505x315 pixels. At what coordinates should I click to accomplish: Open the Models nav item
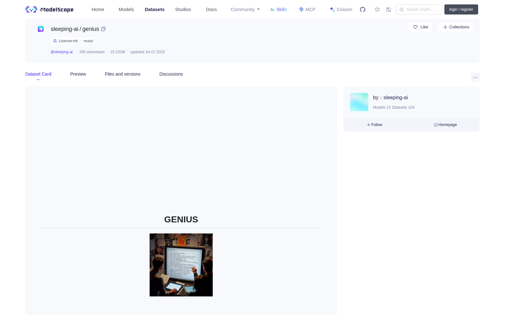pos(126,9)
